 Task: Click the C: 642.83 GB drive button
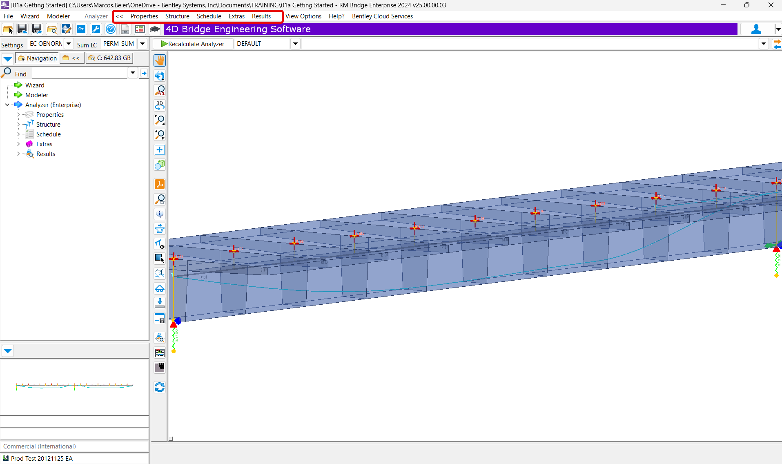[x=109, y=58]
